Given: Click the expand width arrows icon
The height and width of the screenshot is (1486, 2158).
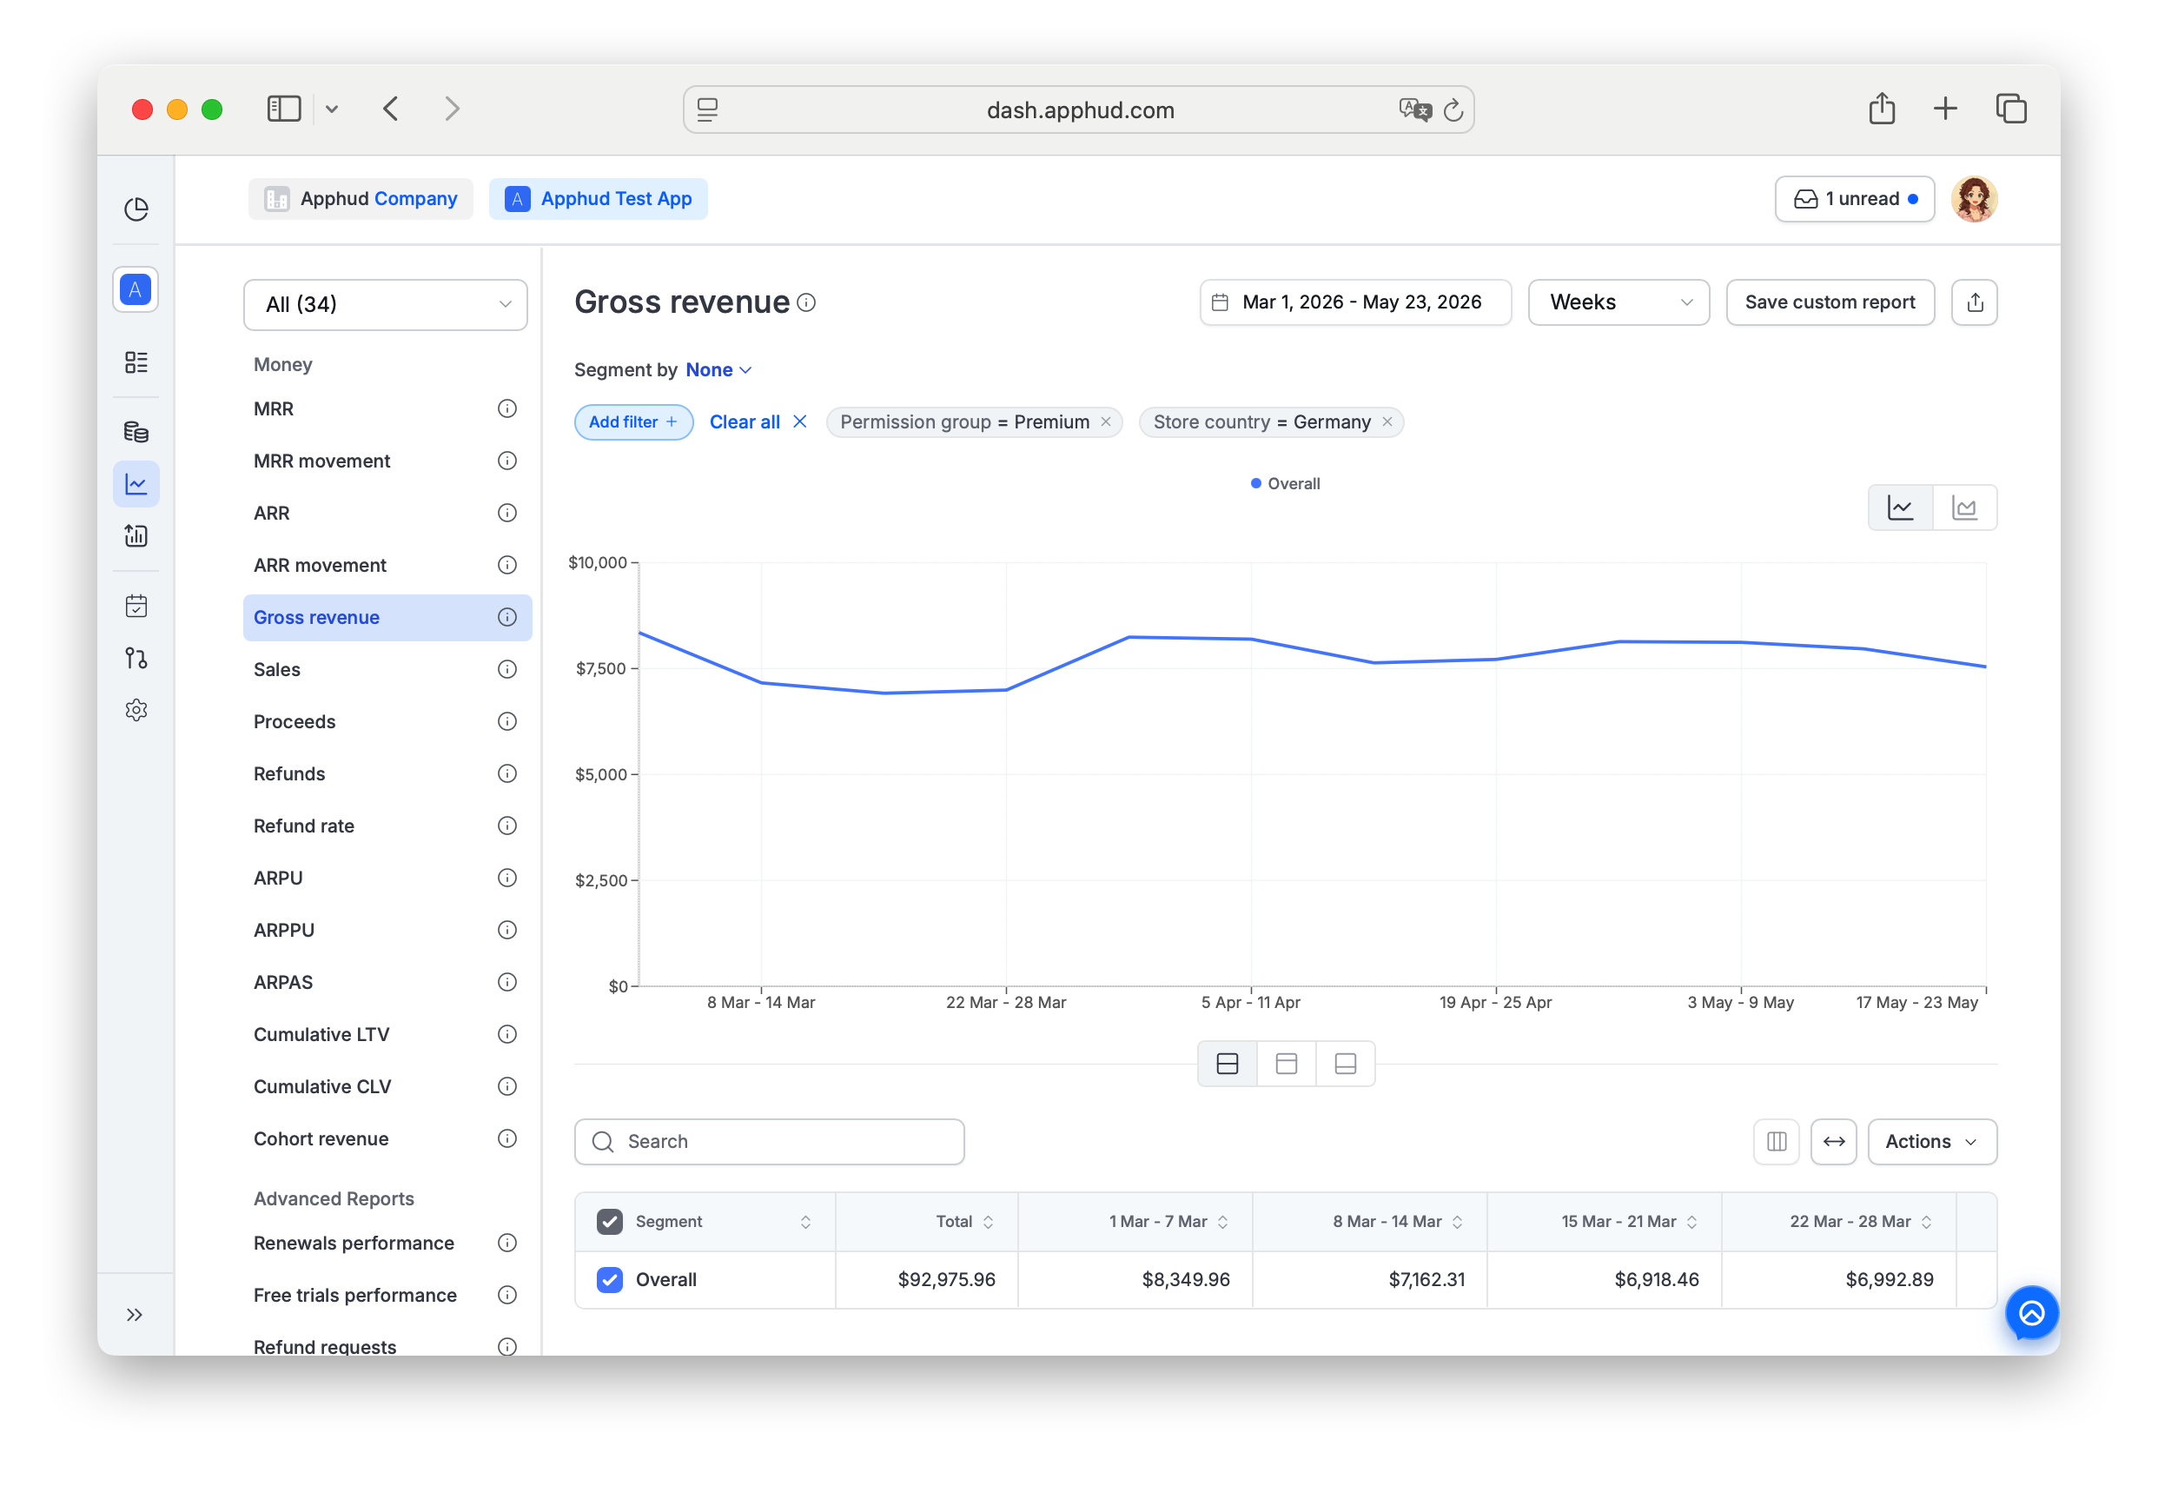Looking at the screenshot, I should click(x=1833, y=1143).
